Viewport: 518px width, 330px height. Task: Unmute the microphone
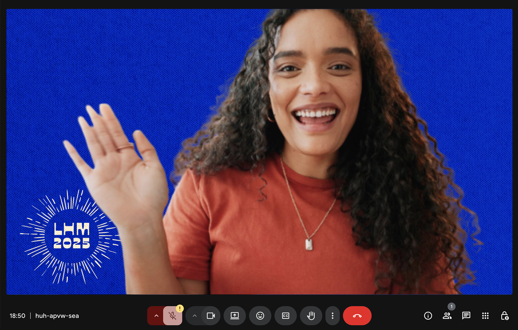pos(172,316)
